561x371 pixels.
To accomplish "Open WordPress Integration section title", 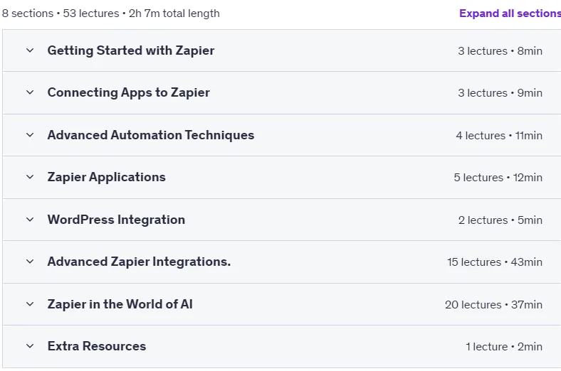I will (116, 220).
